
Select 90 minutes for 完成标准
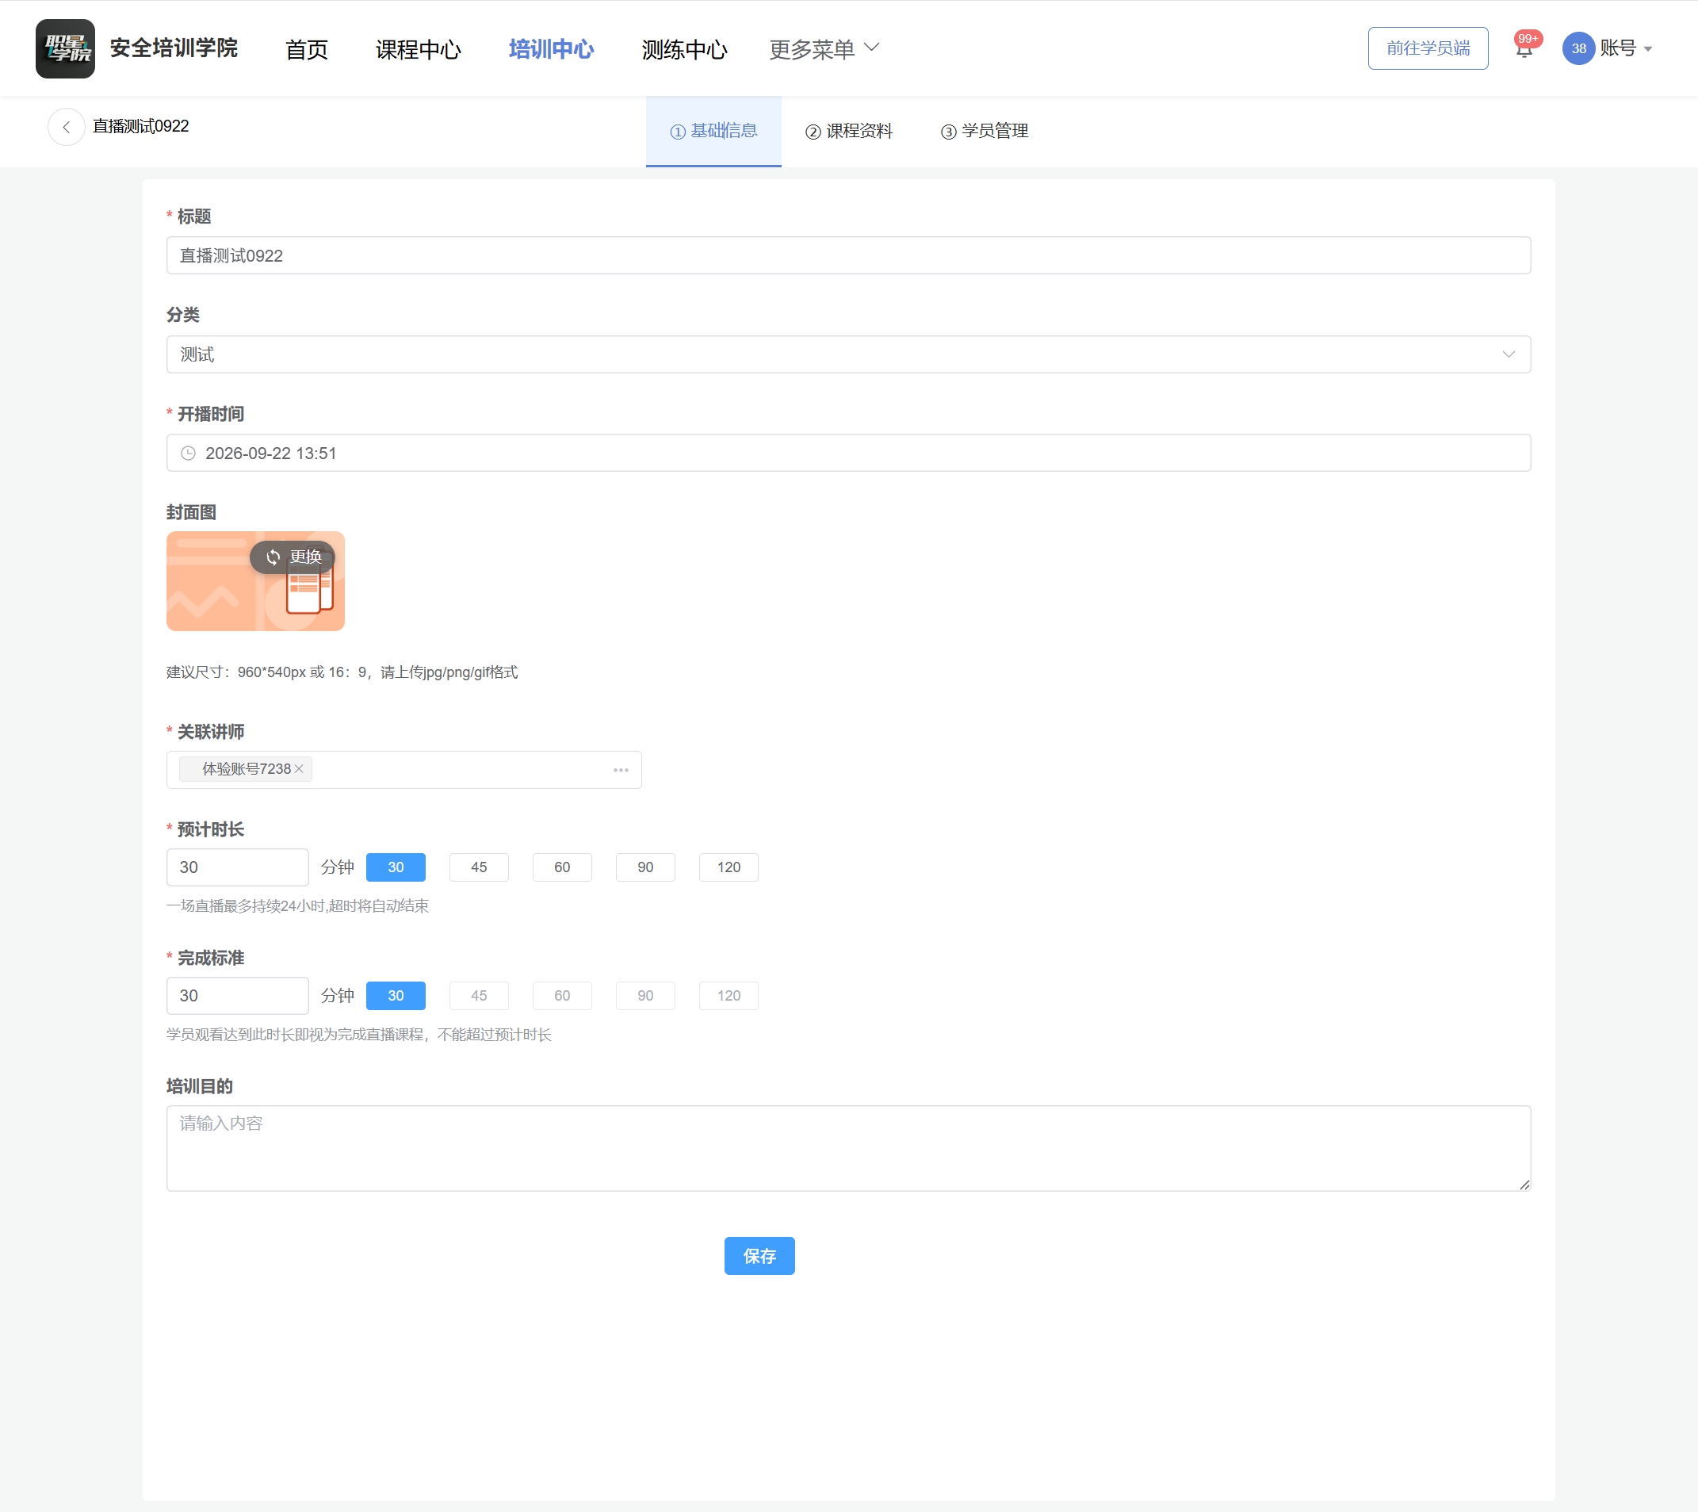pyautogui.click(x=645, y=996)
